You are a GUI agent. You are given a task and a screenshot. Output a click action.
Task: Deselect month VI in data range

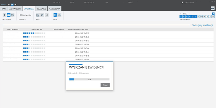196,17
